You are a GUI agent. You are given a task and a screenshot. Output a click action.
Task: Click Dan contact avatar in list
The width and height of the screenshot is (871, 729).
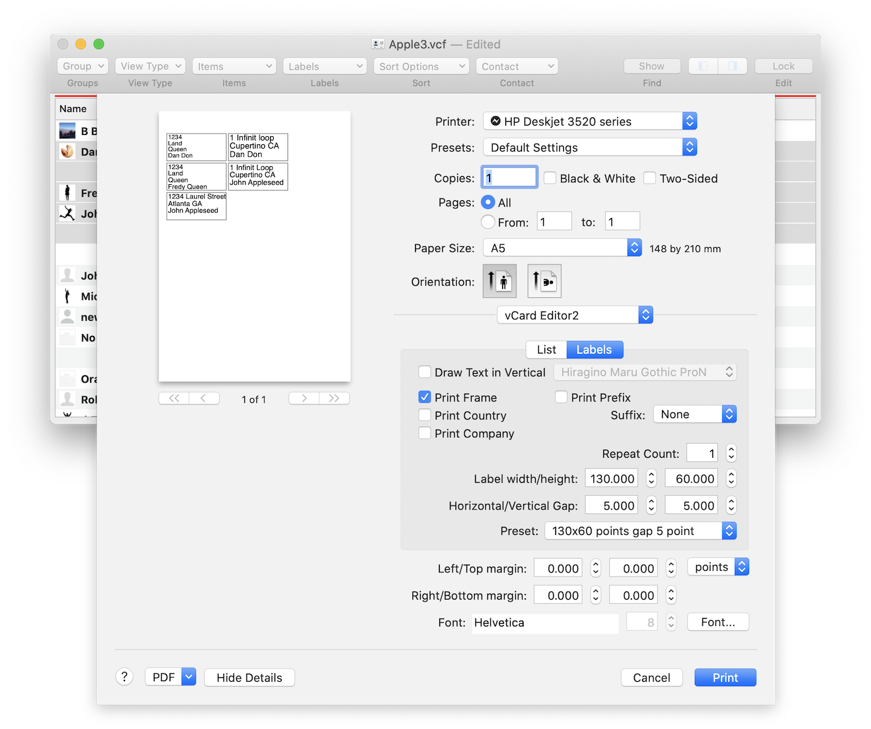[x=67, y=151]
